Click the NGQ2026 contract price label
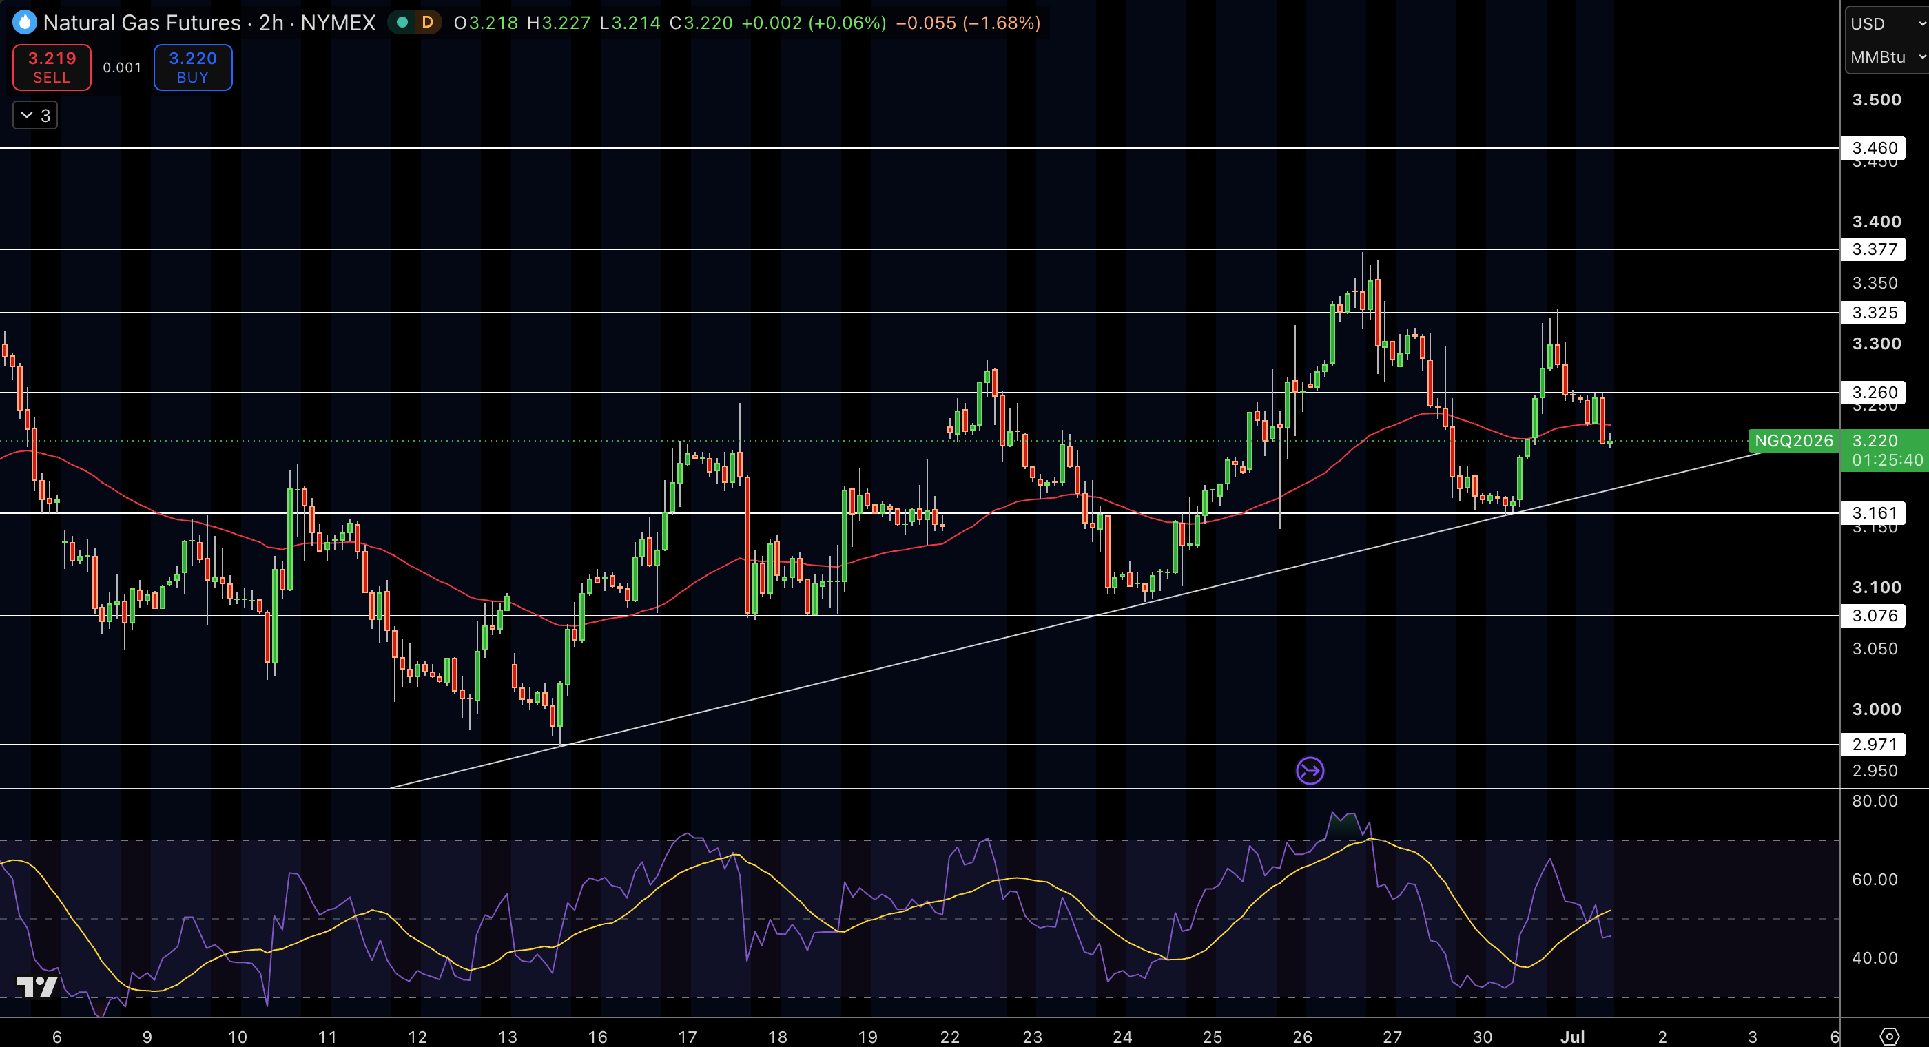This screenshot has width=1929, height=1047. pos(1793,440)
